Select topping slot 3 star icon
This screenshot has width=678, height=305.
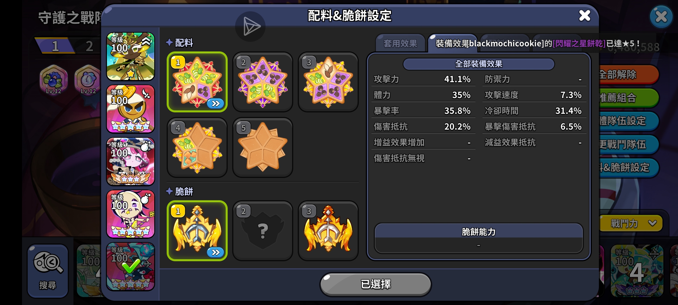point(328,82)
